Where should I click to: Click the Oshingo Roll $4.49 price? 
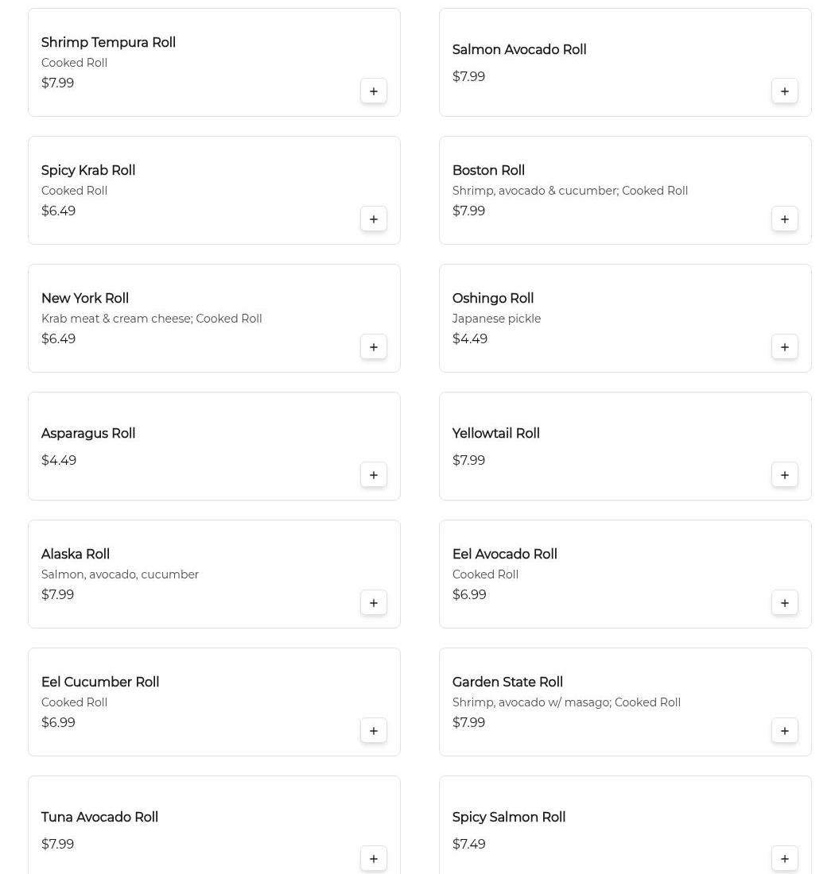(x=470, y=339)
